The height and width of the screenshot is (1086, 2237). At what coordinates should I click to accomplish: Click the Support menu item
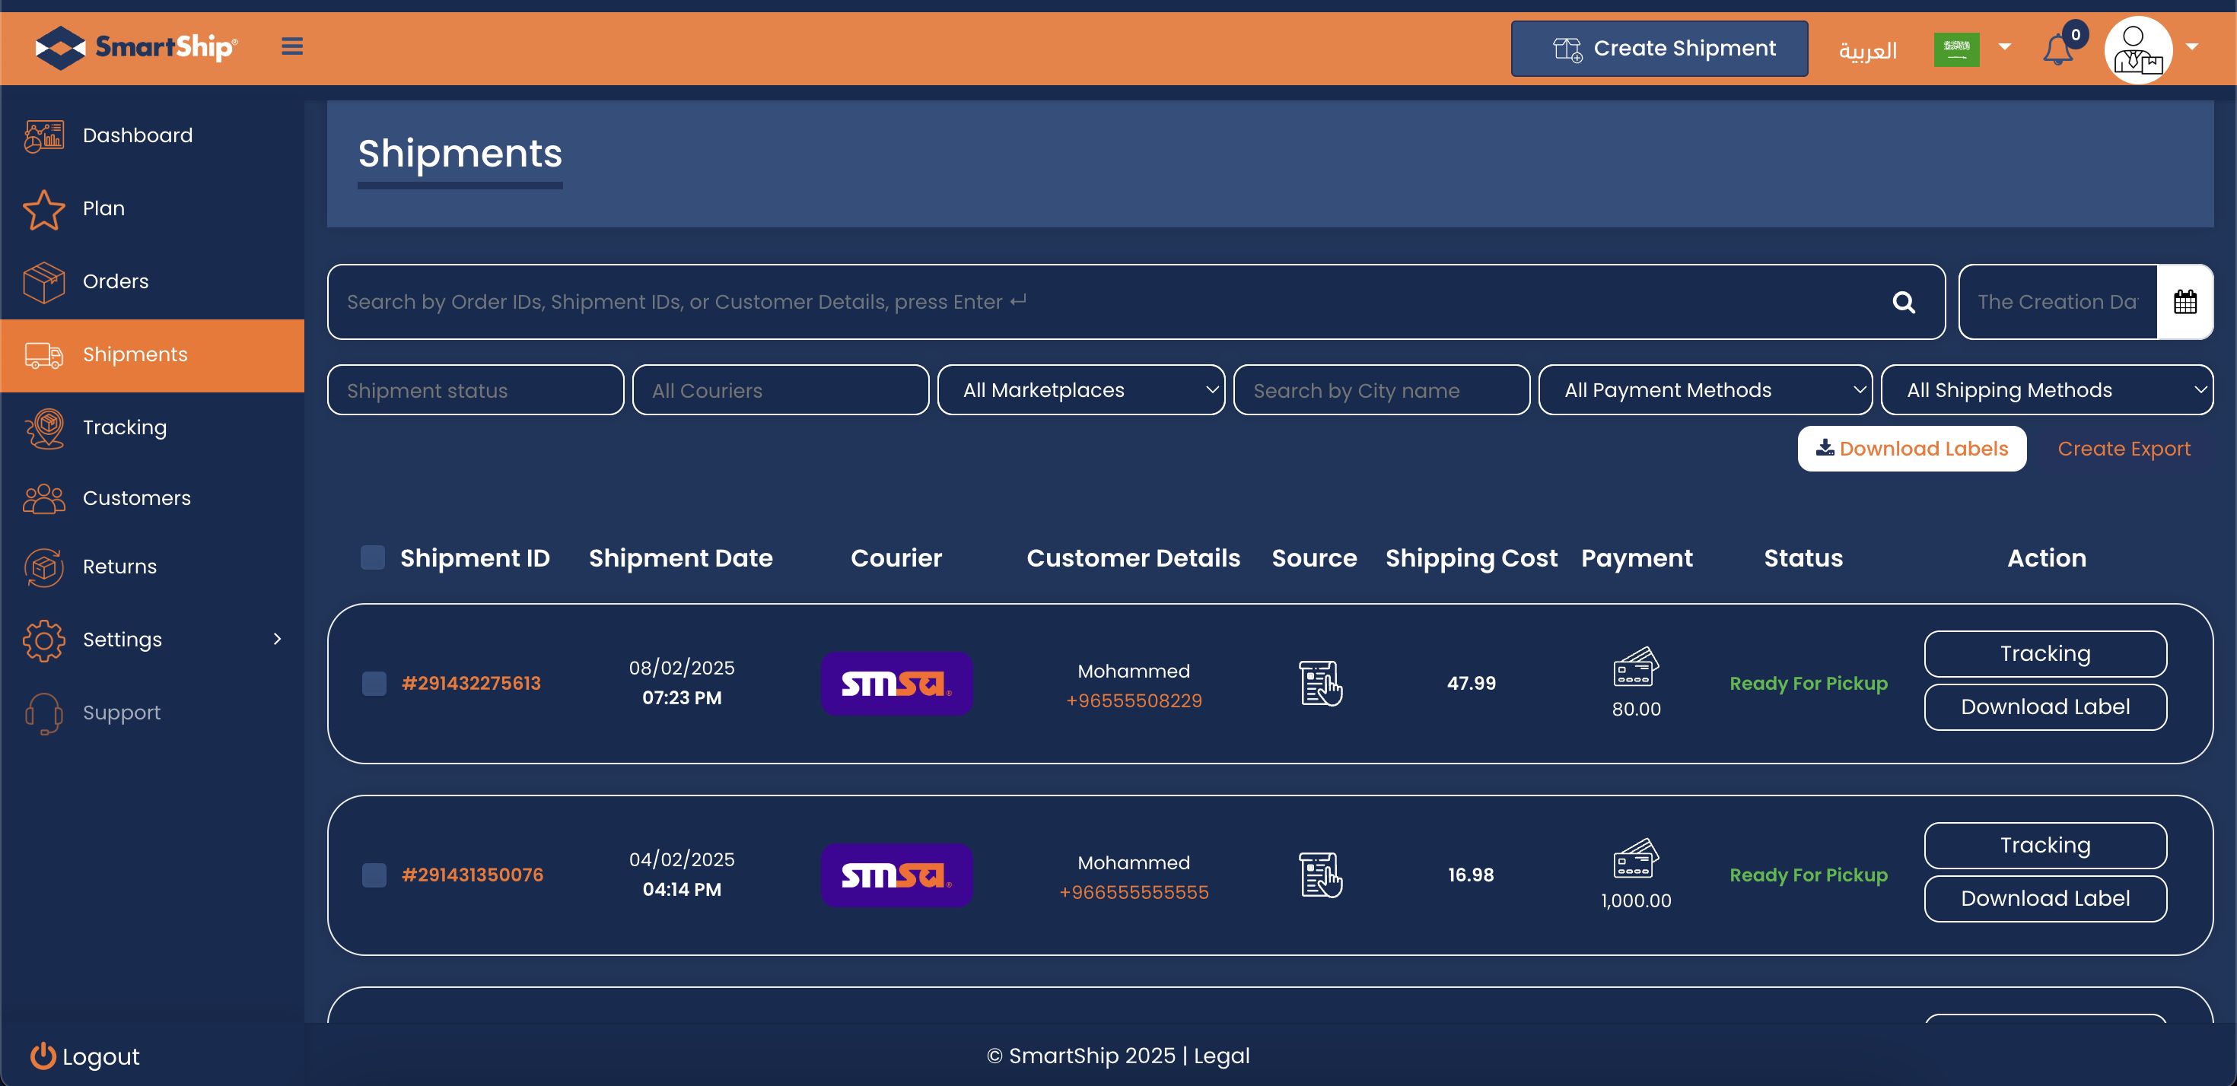[152, 713]
